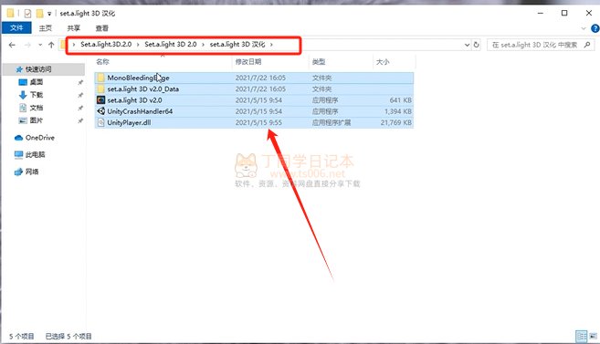Unpin 桌面 using its pin icon
Image resolution: width=600 pixels, height=344 pixels.
click(80, 82)
